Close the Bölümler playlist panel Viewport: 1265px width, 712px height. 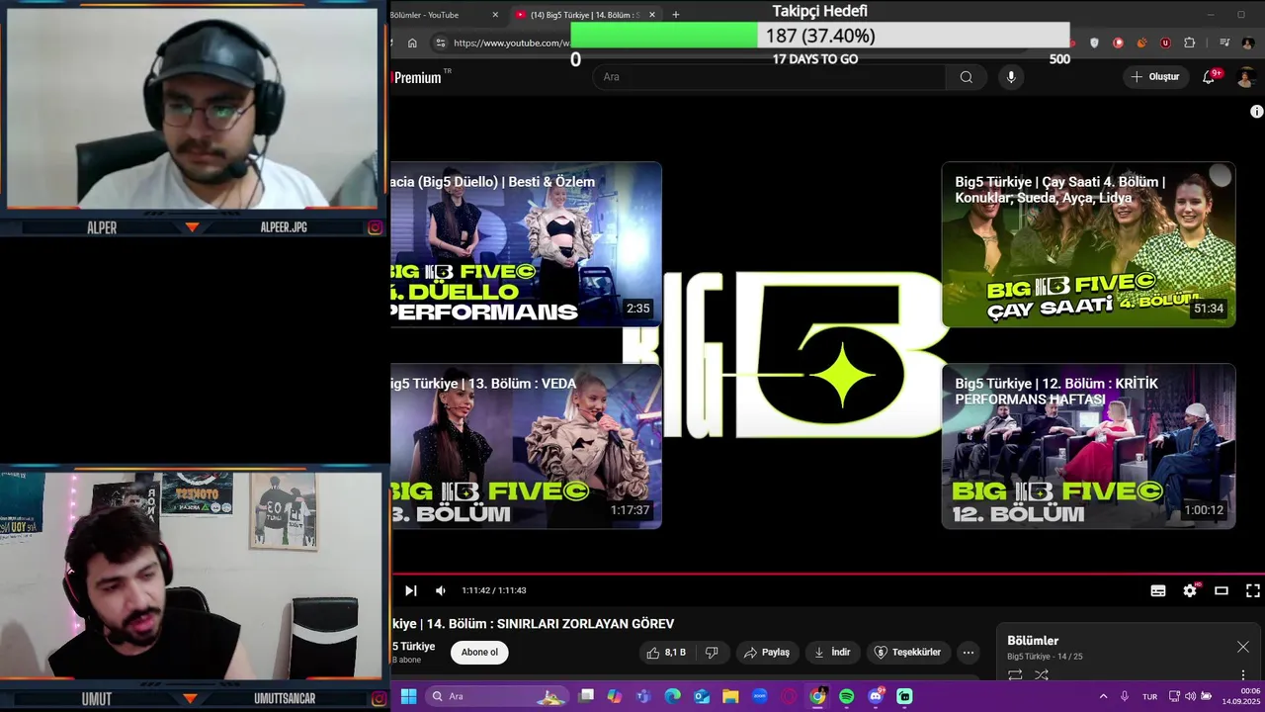[x=1243, y=647]
